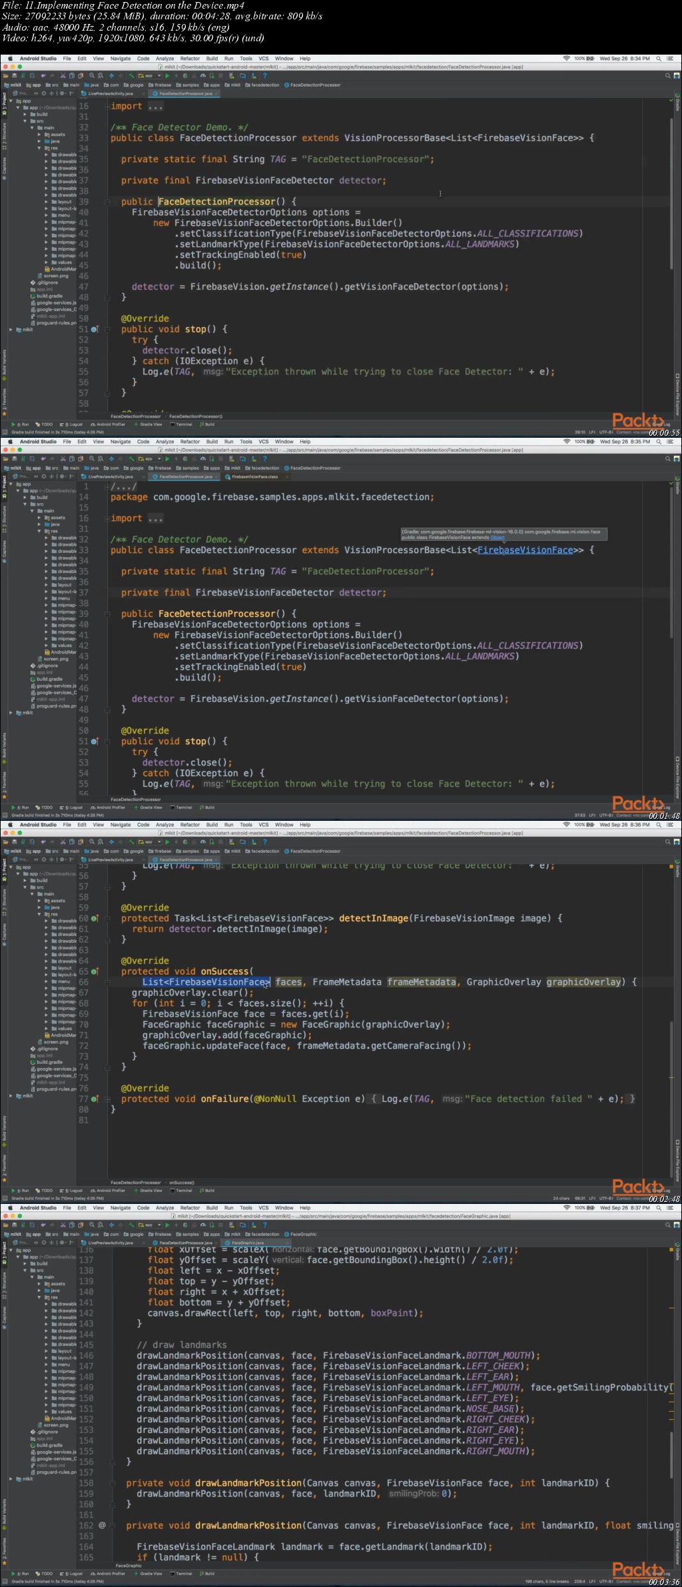This screenshot has height=1587, width=682.
Task: Click green Run icon in 00:00:55 frame toolbar
Action: click(x=167, y=76)
